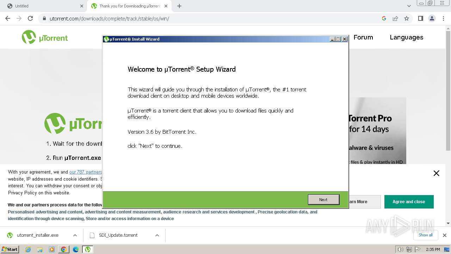Screen dimensions: 451x254
Task: Click µTorrent logo in website header
Action: pos(45,37)
